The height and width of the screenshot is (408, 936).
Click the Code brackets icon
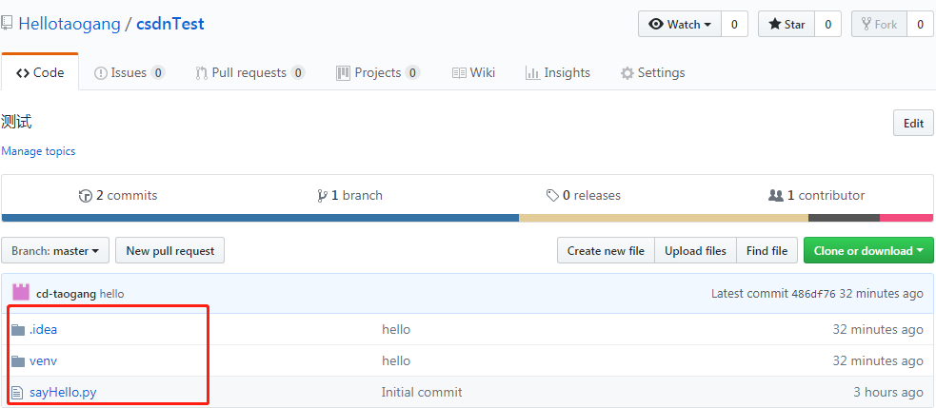[x=23, y=73]
